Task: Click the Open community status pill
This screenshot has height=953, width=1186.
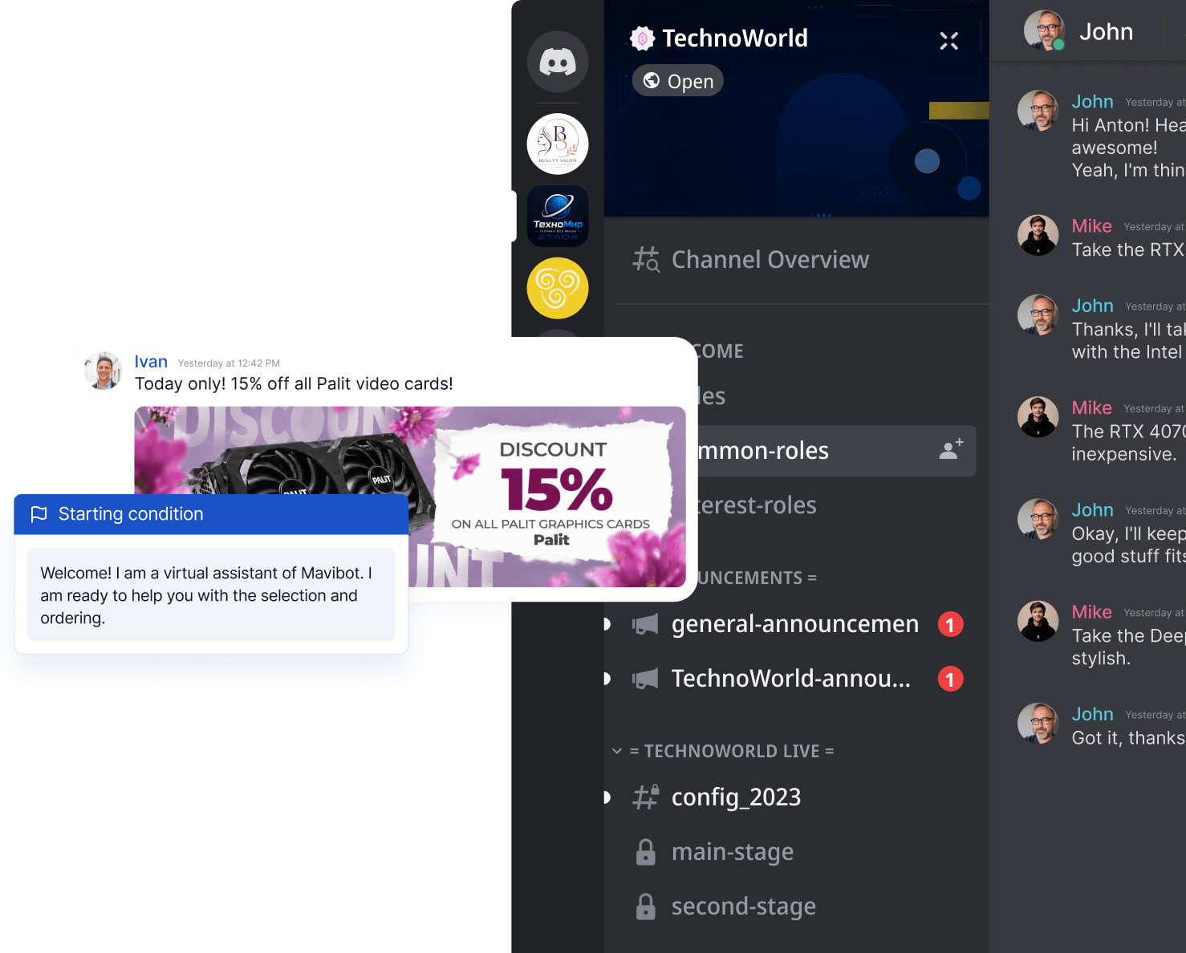Action: tap(678, 81)
